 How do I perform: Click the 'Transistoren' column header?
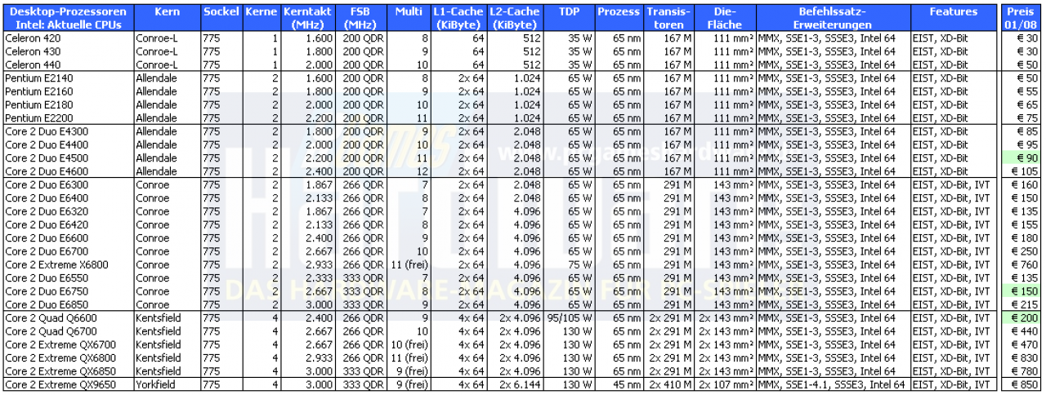click(x=668, y=18)
